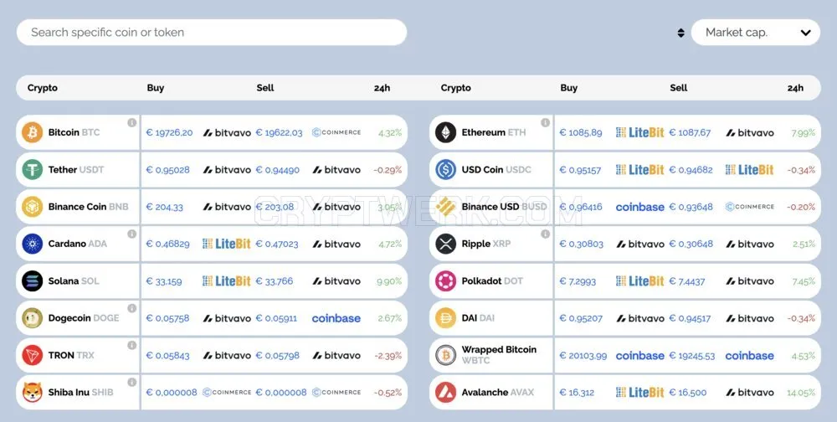Open the info icon on Bitcoin row
This screenshot has height=422, width=837.
point(132,122)
